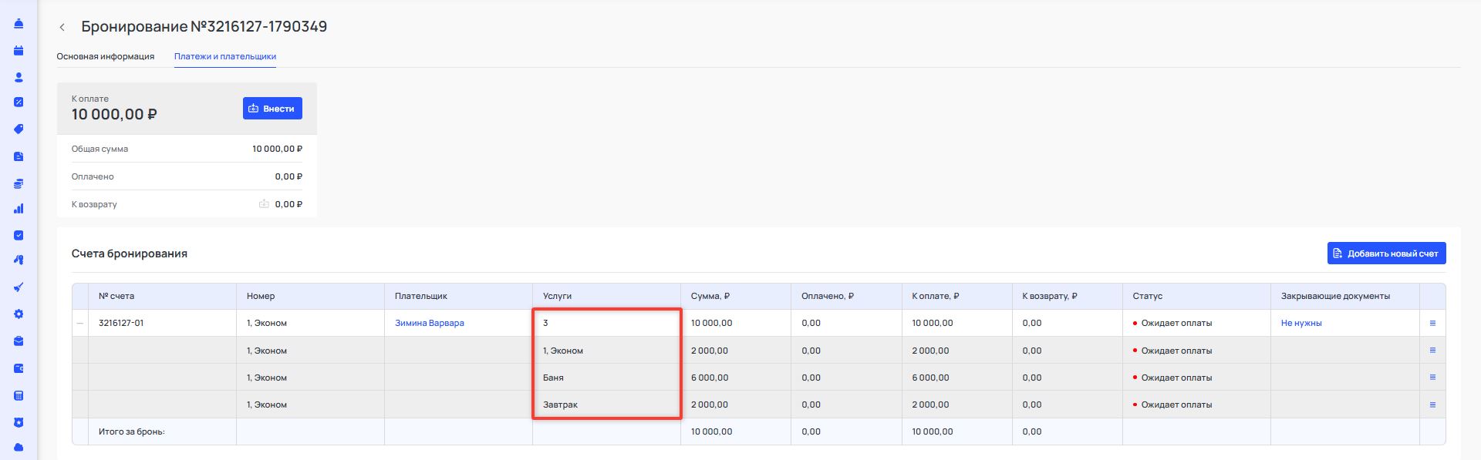Select the Платежи и плательщики tab
This screenshot has height=460, width=1481.
(225, 56)
